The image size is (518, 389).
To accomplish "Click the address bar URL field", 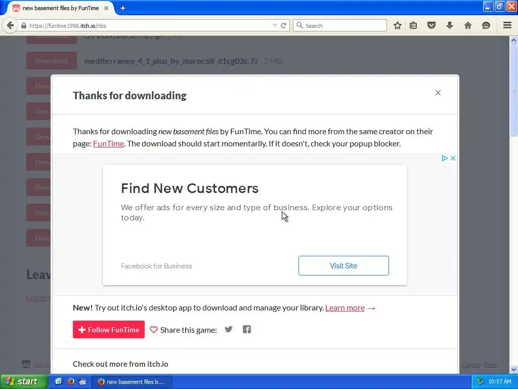I will click(149, 25).
